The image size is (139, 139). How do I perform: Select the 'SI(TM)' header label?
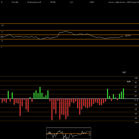coord(53,2)
